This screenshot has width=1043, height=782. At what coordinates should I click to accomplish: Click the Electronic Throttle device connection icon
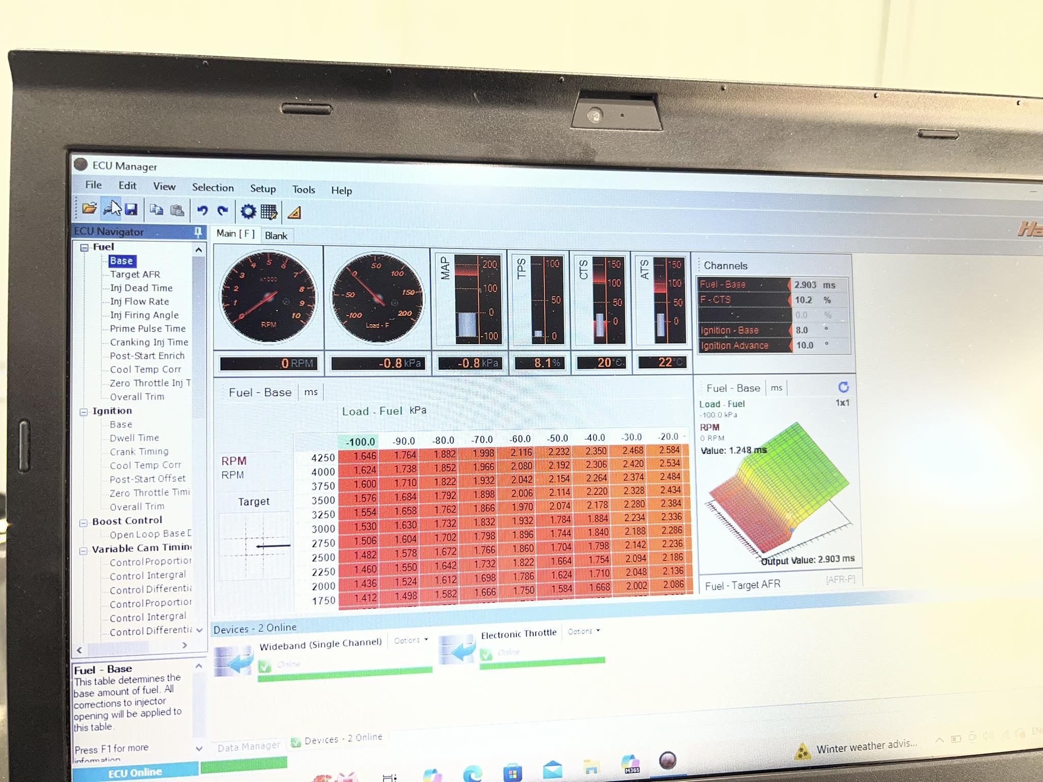tap(457, 650)
